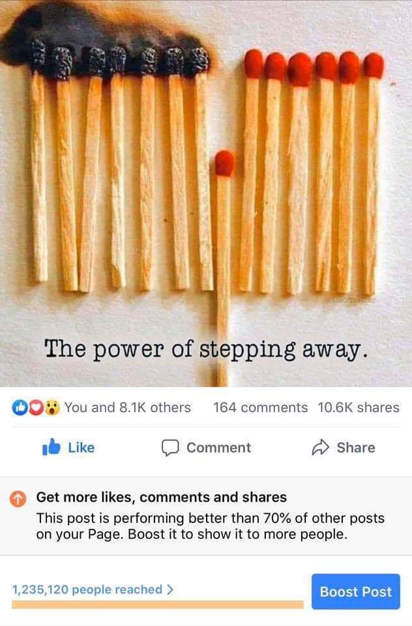412x626 pixels.
Task: Click the post performance description text
Action: pos(210,526)
